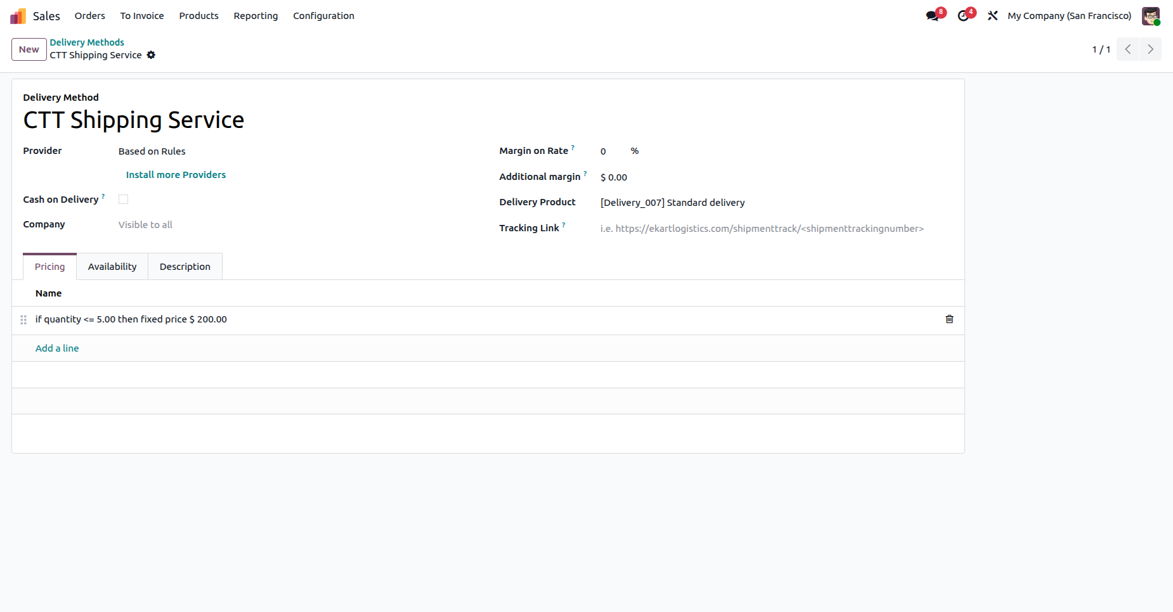The width and height of the screenshot is (1173, 612).
Task: Open the developer tools icon
Action: (x=993, y=16)
